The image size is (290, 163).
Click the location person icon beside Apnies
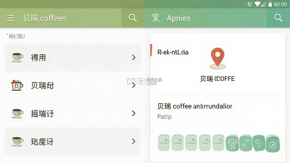point(155,18)
